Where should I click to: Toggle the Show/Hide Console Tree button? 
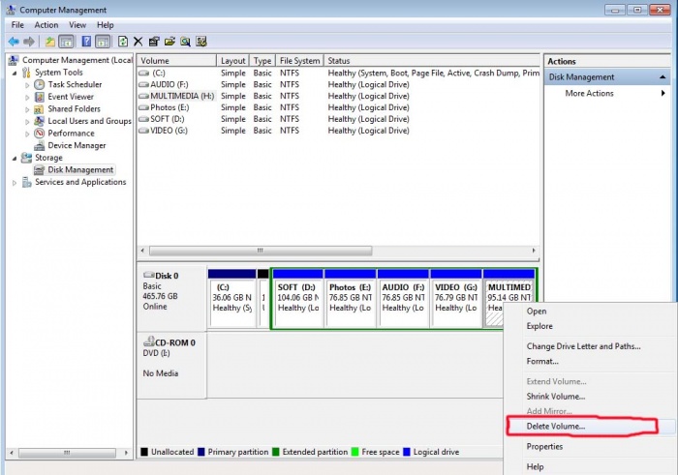pos(66,42)
